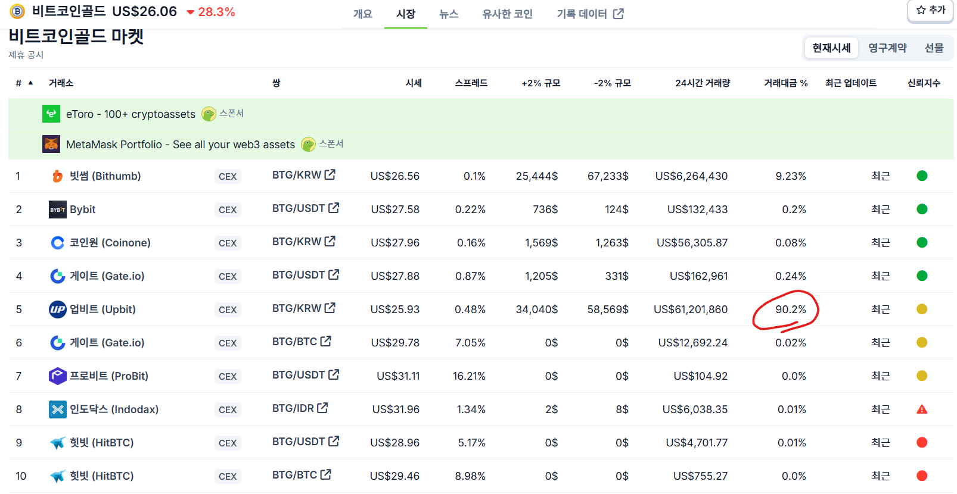
Task: Click the Bybit exchange logo icon
Action: [x=57, y=210]
